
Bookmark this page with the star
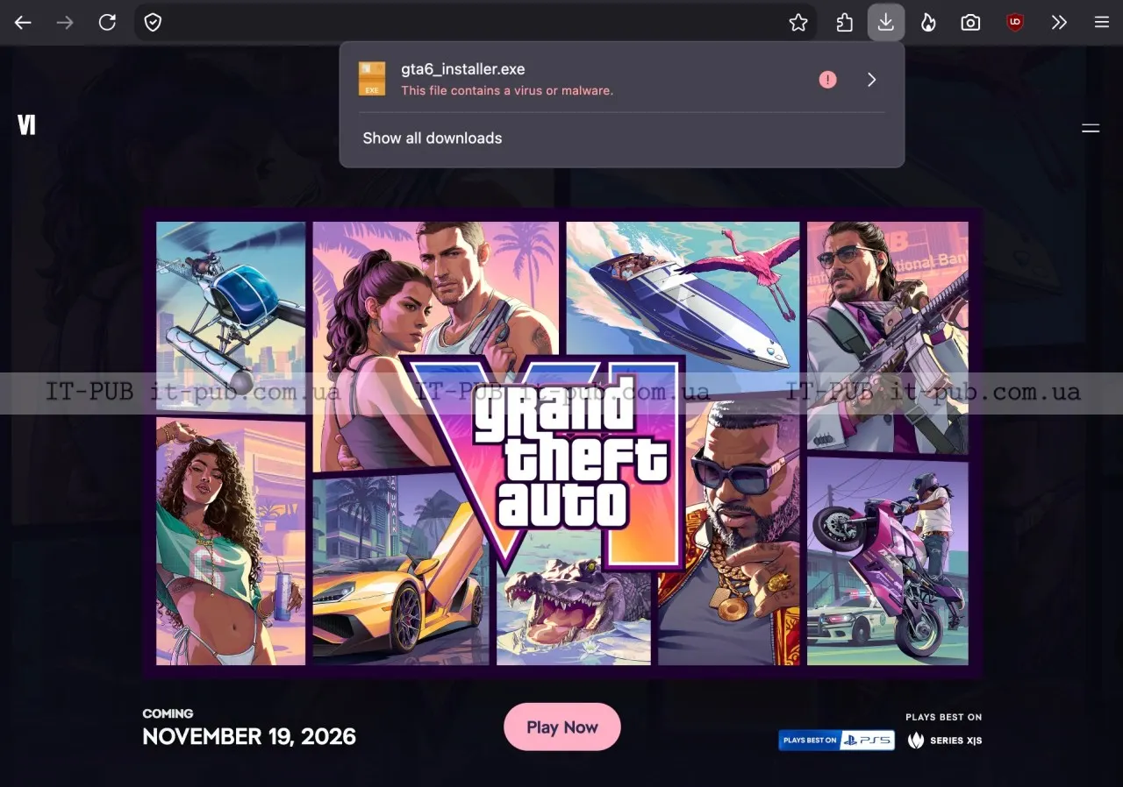tap(798, 23)
